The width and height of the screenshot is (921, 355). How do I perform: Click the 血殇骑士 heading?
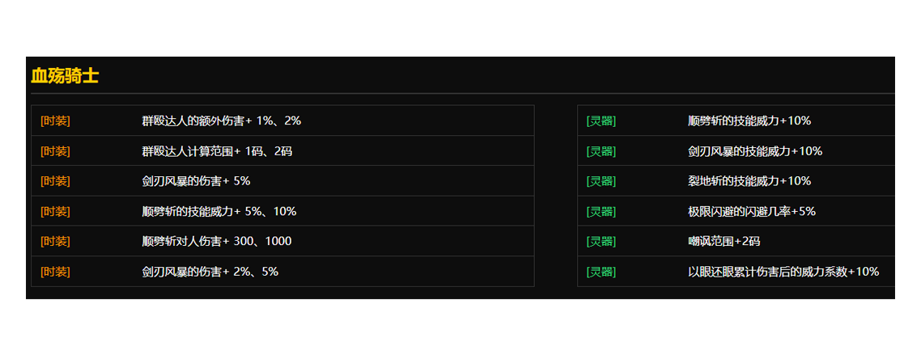click(x=65, y=77)
